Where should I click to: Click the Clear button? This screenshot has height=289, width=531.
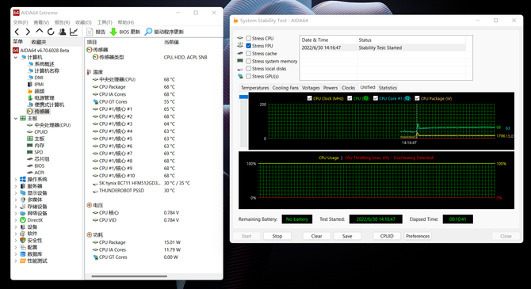[x=316, y=236]
